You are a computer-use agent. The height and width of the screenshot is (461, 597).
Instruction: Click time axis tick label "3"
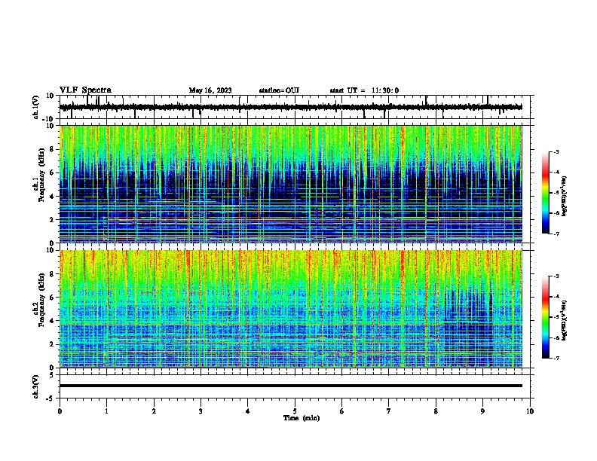201,411
